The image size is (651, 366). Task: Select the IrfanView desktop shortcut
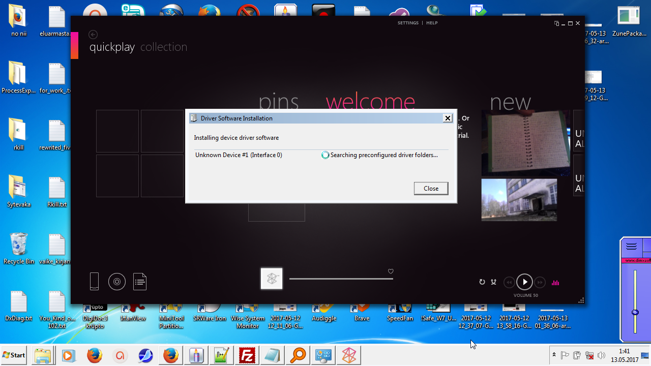pos(133,312)
